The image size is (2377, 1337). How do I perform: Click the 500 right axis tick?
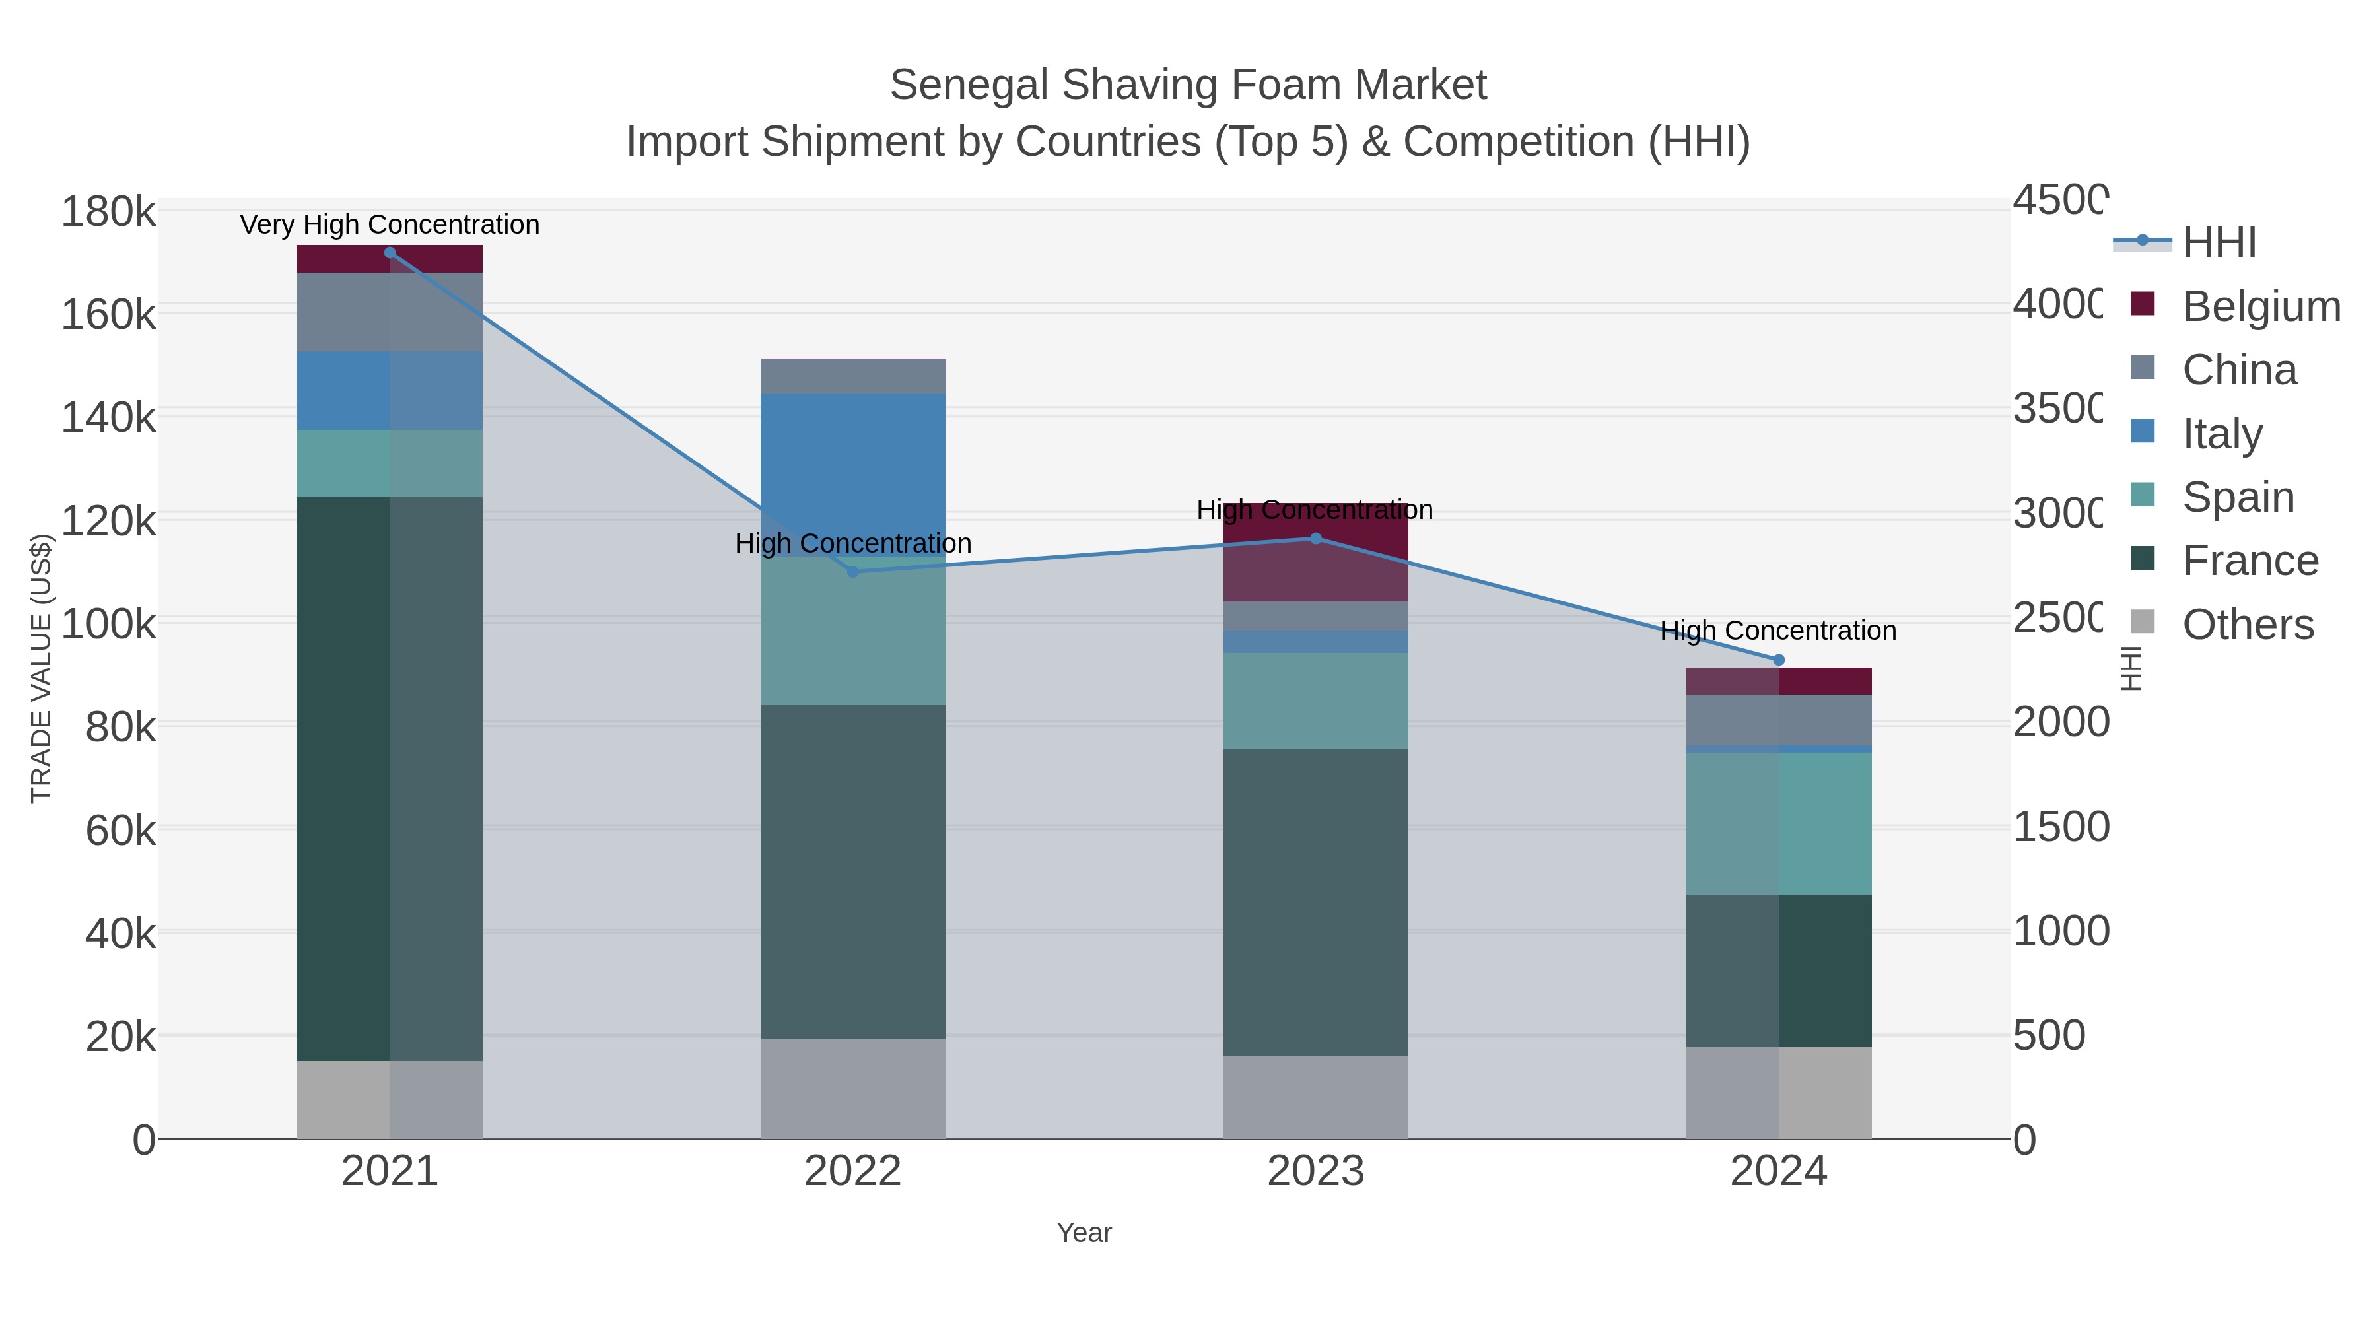tap(2050, 1035)
